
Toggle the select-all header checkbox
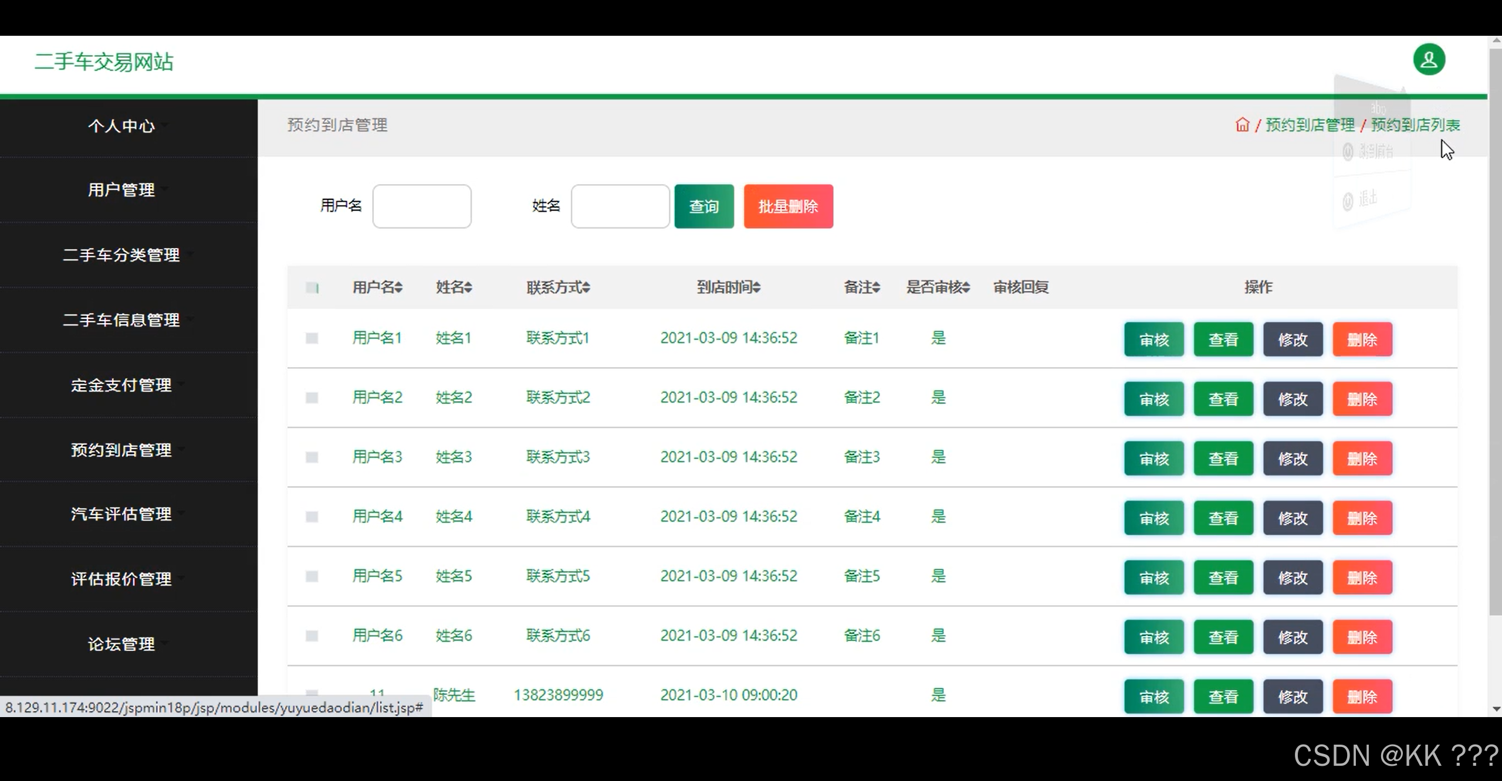pyautogui.click(x=312, y=287)
